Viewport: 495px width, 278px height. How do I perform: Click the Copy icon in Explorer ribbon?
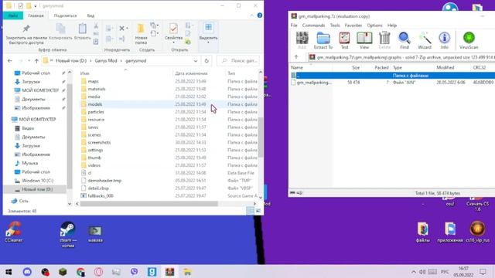pos(60,32)
